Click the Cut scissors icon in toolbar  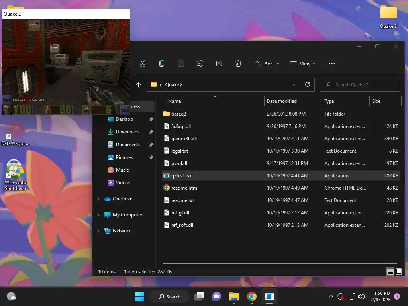(143, 63)
